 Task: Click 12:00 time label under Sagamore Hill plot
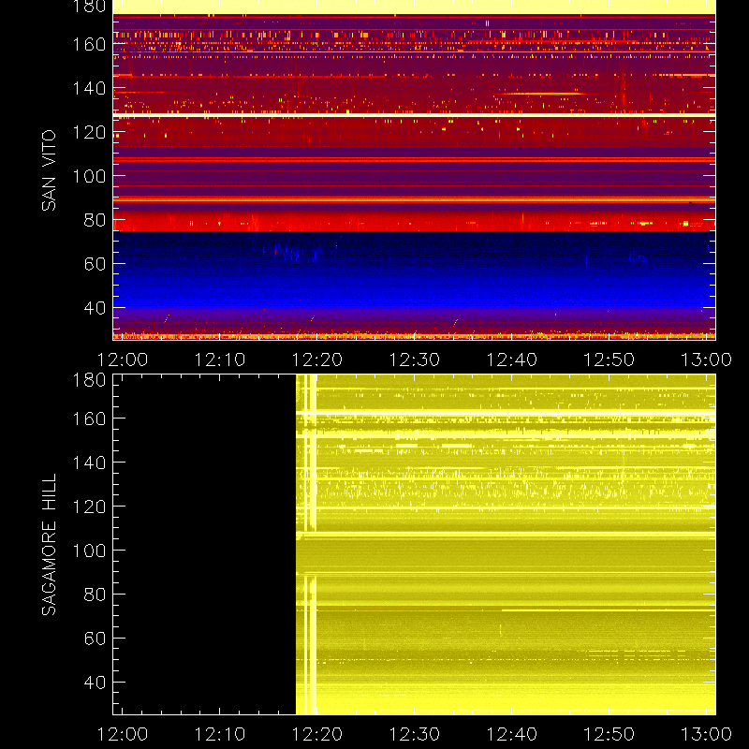point(123,734)
